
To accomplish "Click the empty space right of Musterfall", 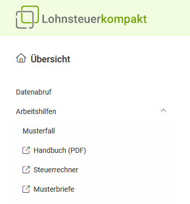I will [x=116, y=131].
